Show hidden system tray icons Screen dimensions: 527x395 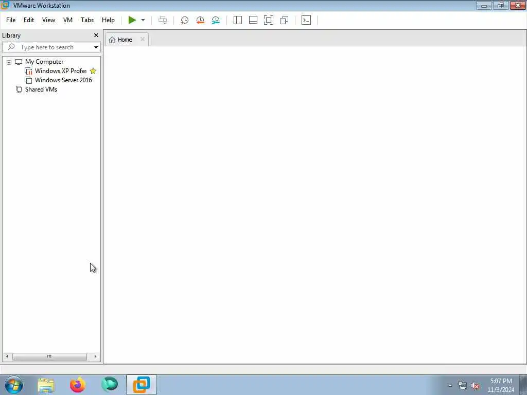450,386
